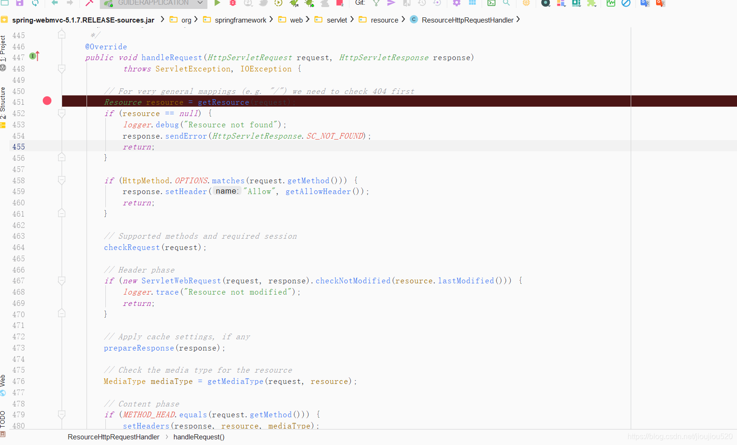Image resolution: width=737 pixels, height=445 pixels.
Task: Show Git history clock icon
Action: pyautogui.click(x=422, y=3)
